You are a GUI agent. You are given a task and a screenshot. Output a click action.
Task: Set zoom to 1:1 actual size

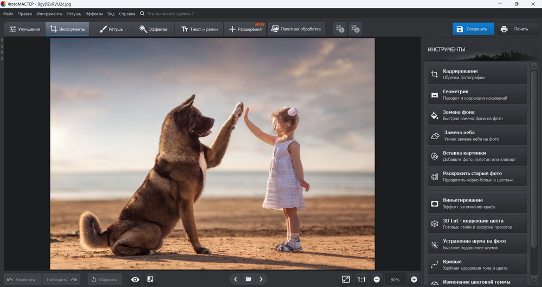coord(362,279)
